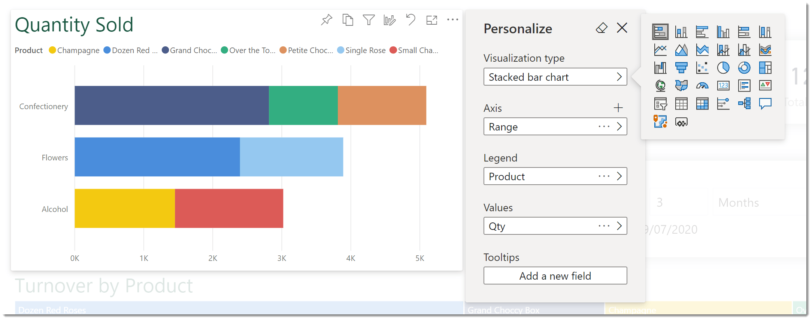Expand the Qty values field chevron
Screen dimensions: 812x320
[x=619, y=226]
